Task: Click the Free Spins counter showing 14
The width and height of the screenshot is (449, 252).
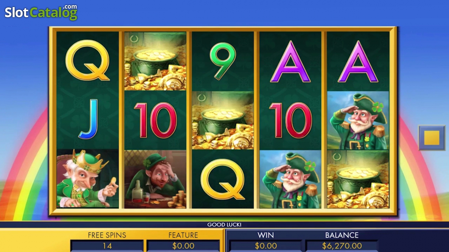Action: click(107, 246)
